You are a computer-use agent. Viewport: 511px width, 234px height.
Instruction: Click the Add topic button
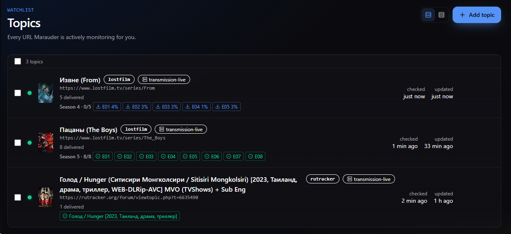pyautogui.click(x=477, y=15)
